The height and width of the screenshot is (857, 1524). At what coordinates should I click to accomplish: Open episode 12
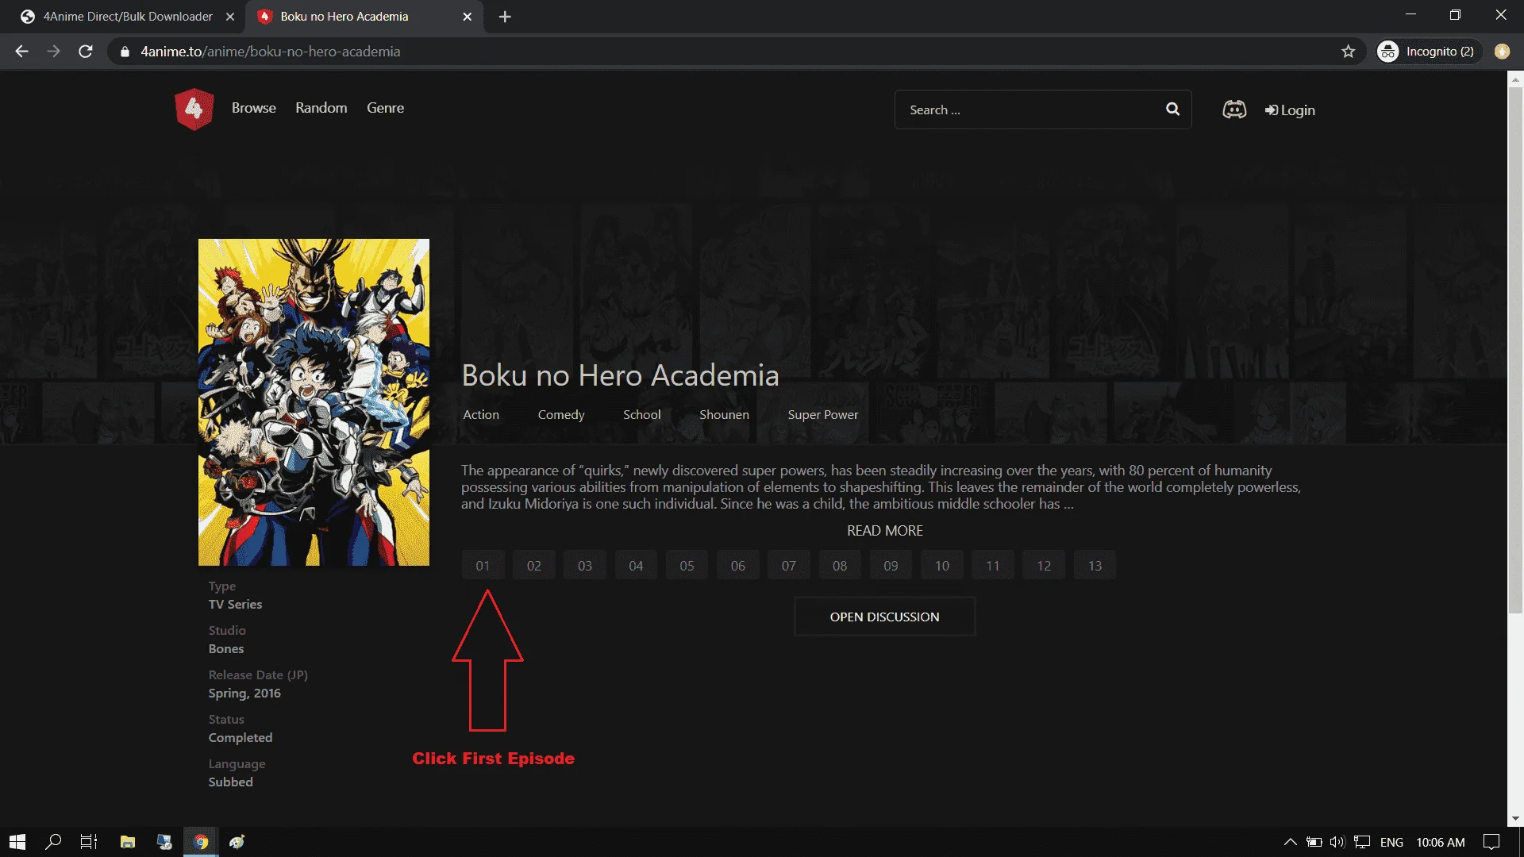1044,566
